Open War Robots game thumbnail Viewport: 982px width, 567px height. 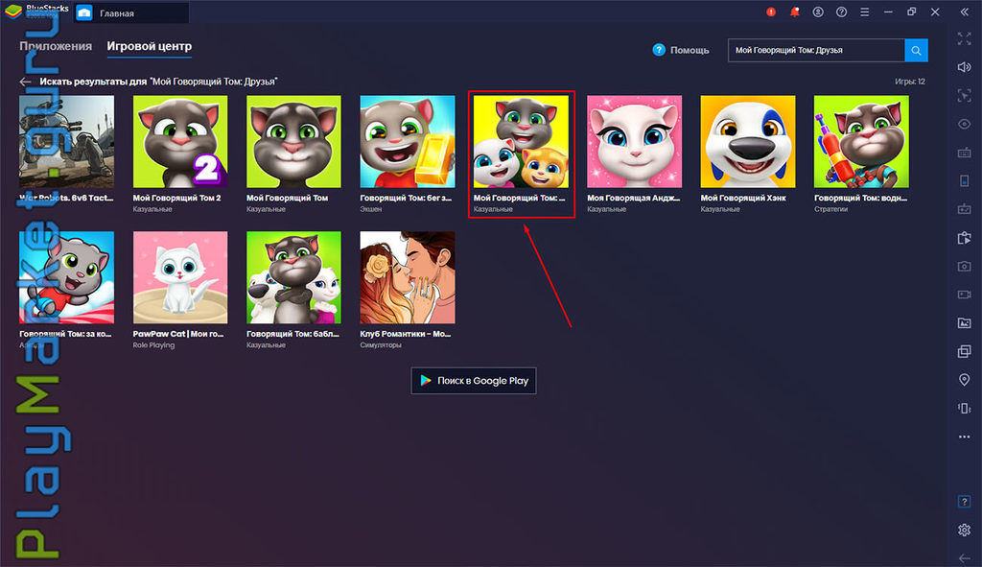coord(66,142)
